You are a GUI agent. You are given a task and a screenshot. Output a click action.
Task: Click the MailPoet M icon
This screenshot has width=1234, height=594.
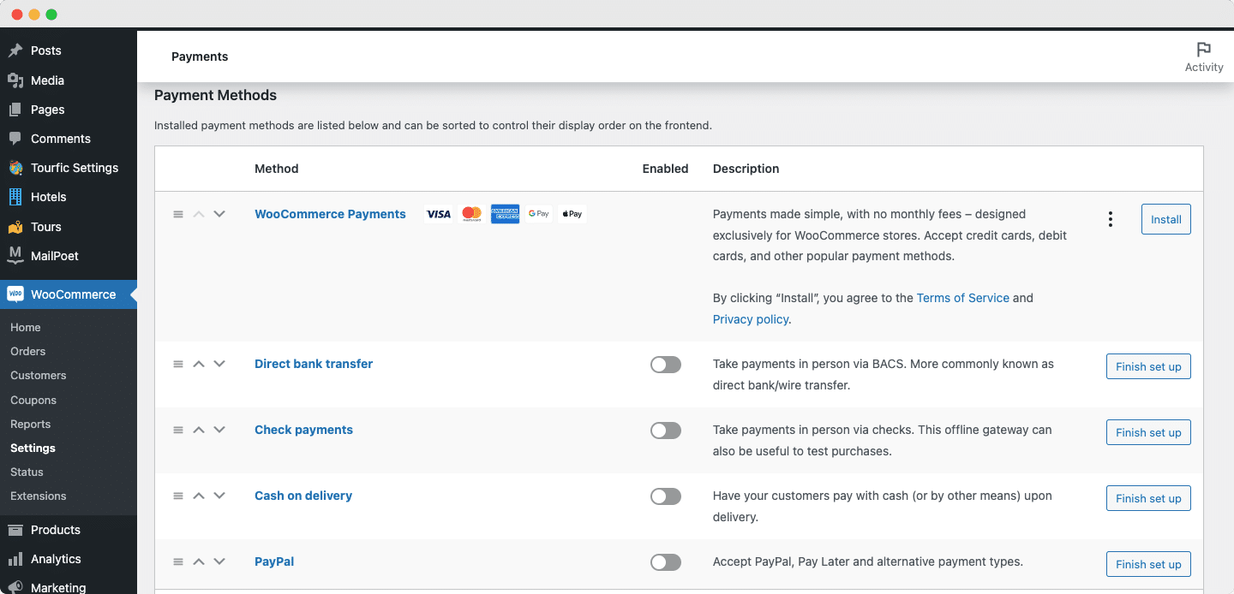(x=15, y=255)
